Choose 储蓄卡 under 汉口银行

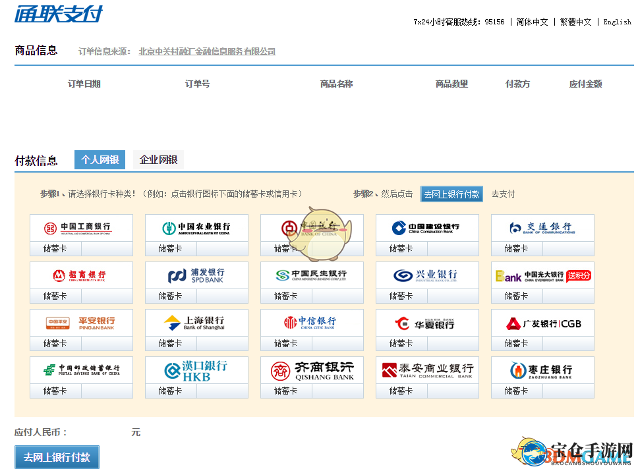[x=171, y=391]
